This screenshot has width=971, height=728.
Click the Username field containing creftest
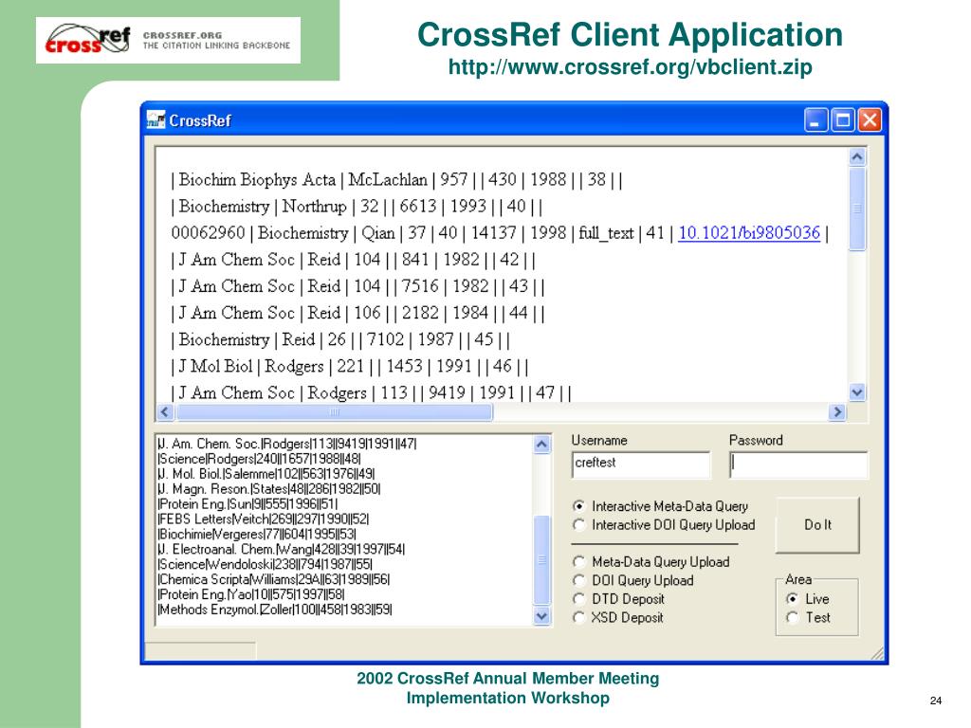tap(641, 464)
